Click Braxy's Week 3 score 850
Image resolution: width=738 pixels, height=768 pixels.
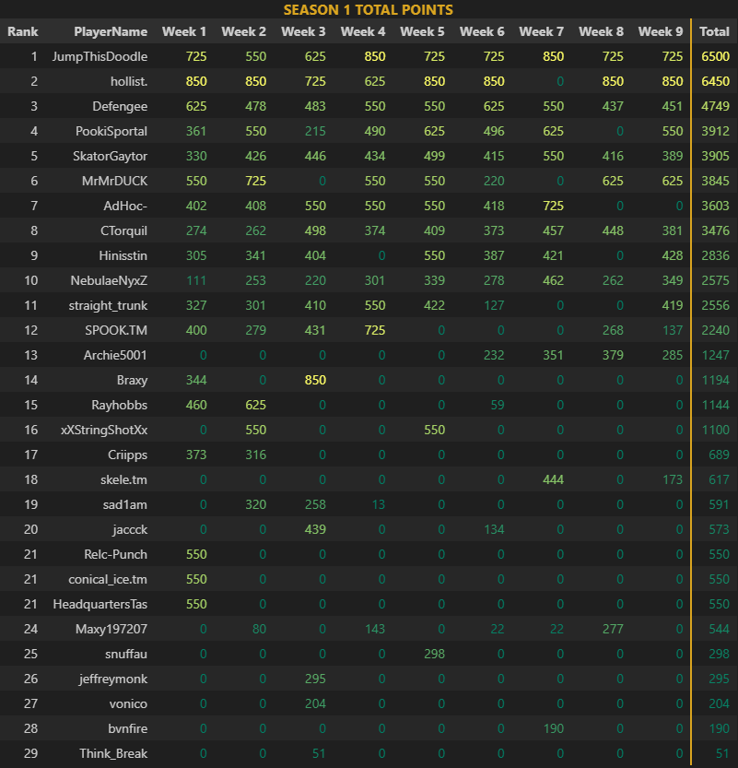click(x=315, y=380)
